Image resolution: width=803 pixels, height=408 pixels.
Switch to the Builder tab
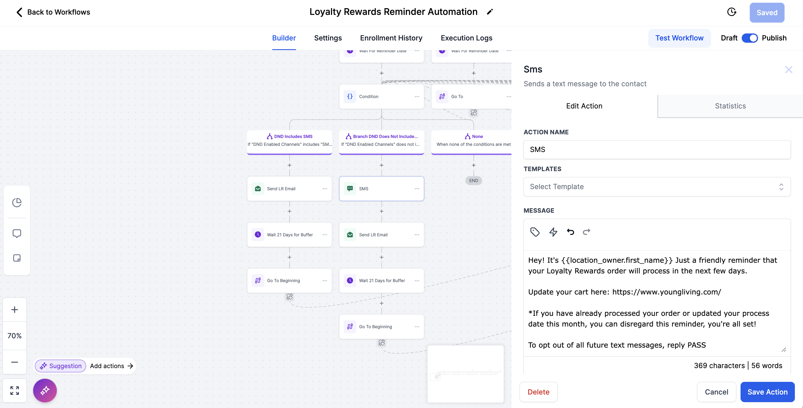(284, 38)
